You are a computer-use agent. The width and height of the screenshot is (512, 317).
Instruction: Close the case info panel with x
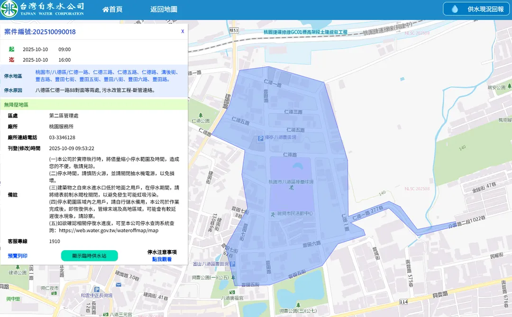(x=183, y=31)
